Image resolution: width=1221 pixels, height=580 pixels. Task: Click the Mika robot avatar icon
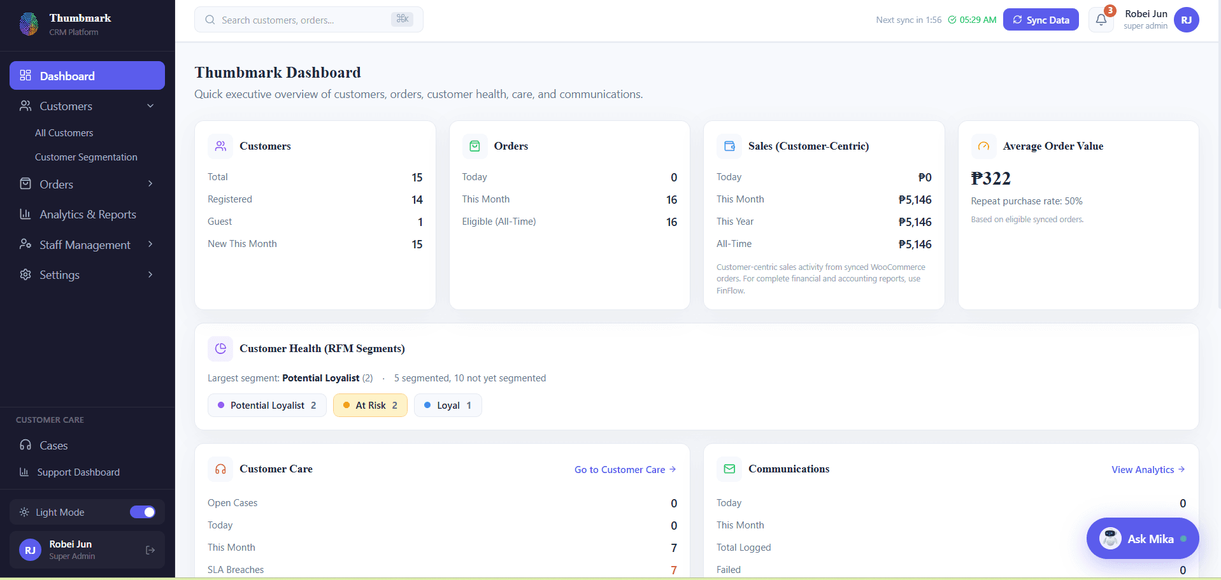[1110, 539]
